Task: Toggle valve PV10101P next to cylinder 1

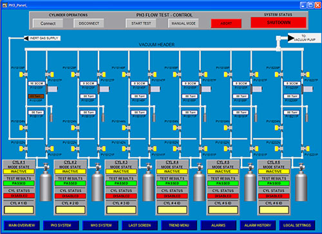Action: tap(50, 148)
